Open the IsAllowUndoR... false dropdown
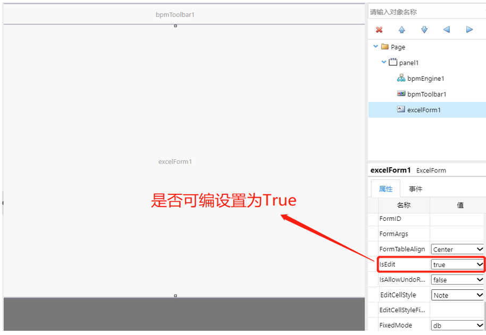The height and width of the screenshot is (335, 486). 457,280
